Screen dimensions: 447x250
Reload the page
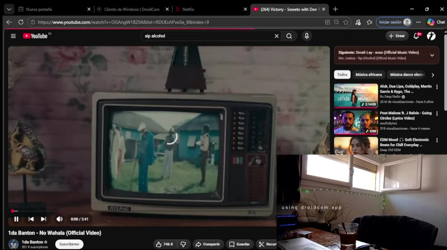click(x=21, y=22)
